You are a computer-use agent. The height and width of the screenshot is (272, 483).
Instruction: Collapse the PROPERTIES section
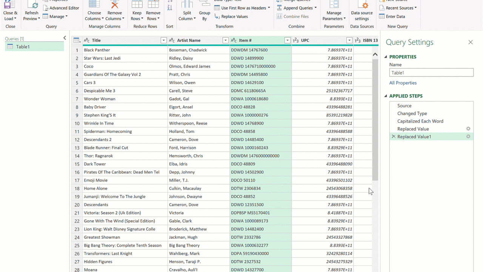(x=386, y=57)
